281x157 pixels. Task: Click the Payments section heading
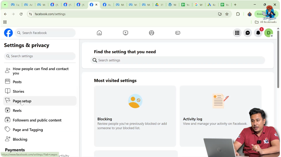[15, 150]
